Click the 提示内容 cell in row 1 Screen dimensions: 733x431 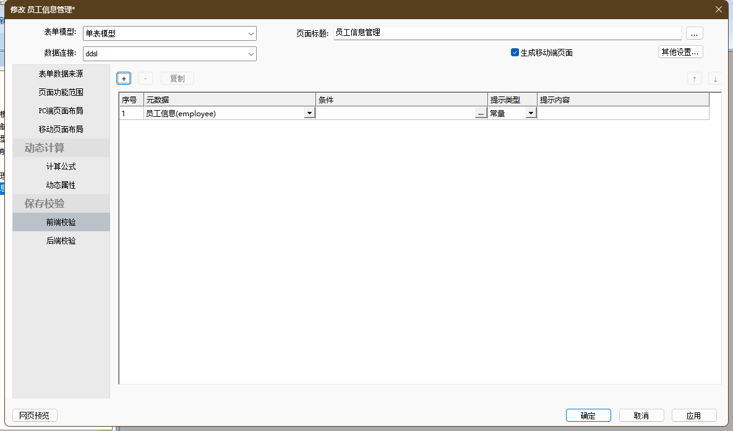(622, 113)
